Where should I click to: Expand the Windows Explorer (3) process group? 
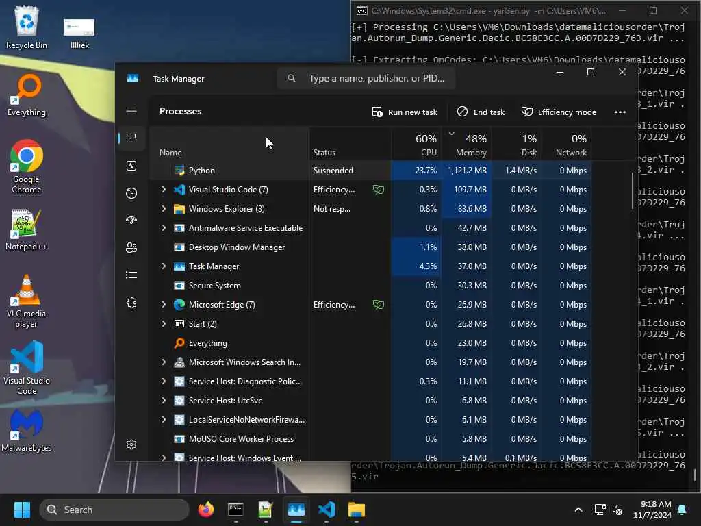(x=164, y=209)
